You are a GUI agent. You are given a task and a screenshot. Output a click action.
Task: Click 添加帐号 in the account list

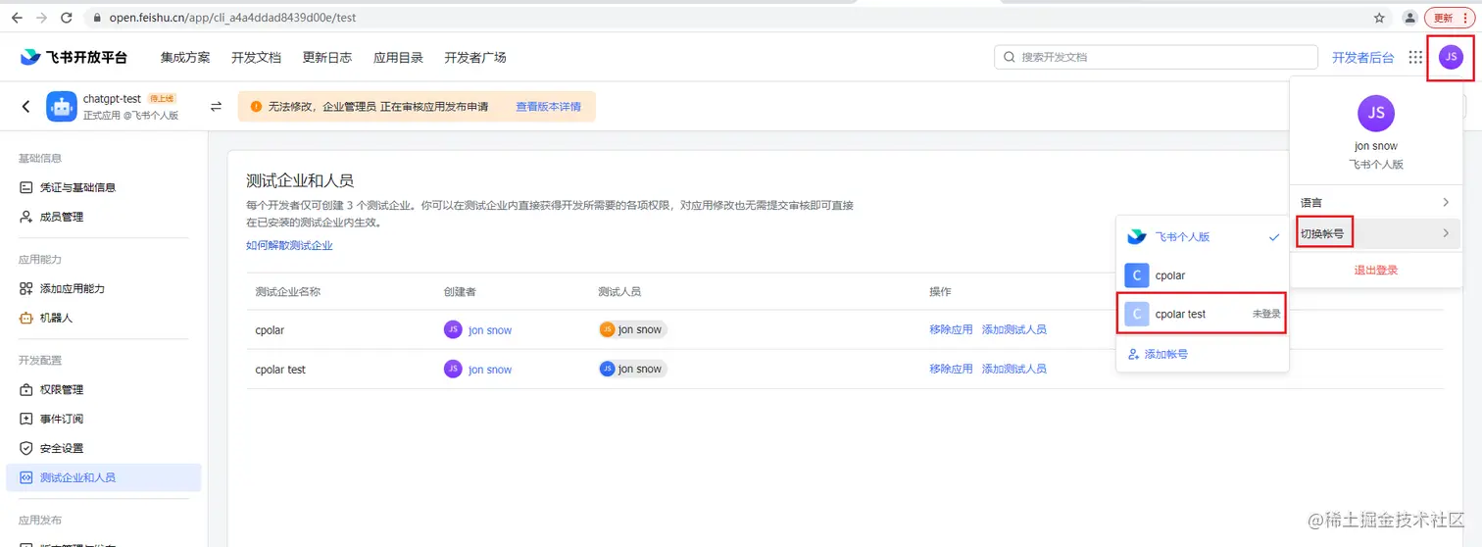[x=1159, y=354]
